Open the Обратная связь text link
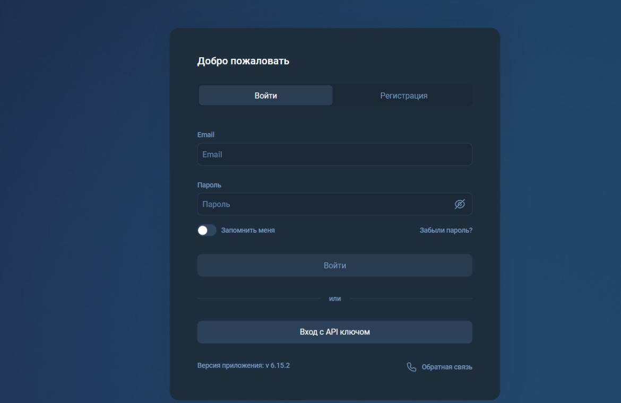The width and height of the screenshot is (621, 403). tap(447, 367)
